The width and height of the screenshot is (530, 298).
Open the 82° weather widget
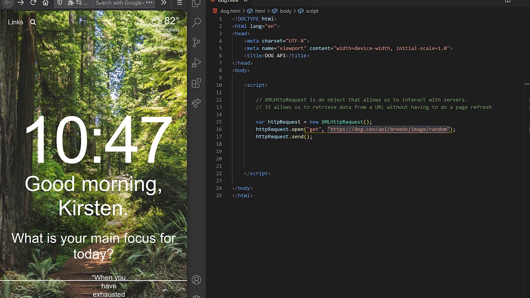point(166,21)
